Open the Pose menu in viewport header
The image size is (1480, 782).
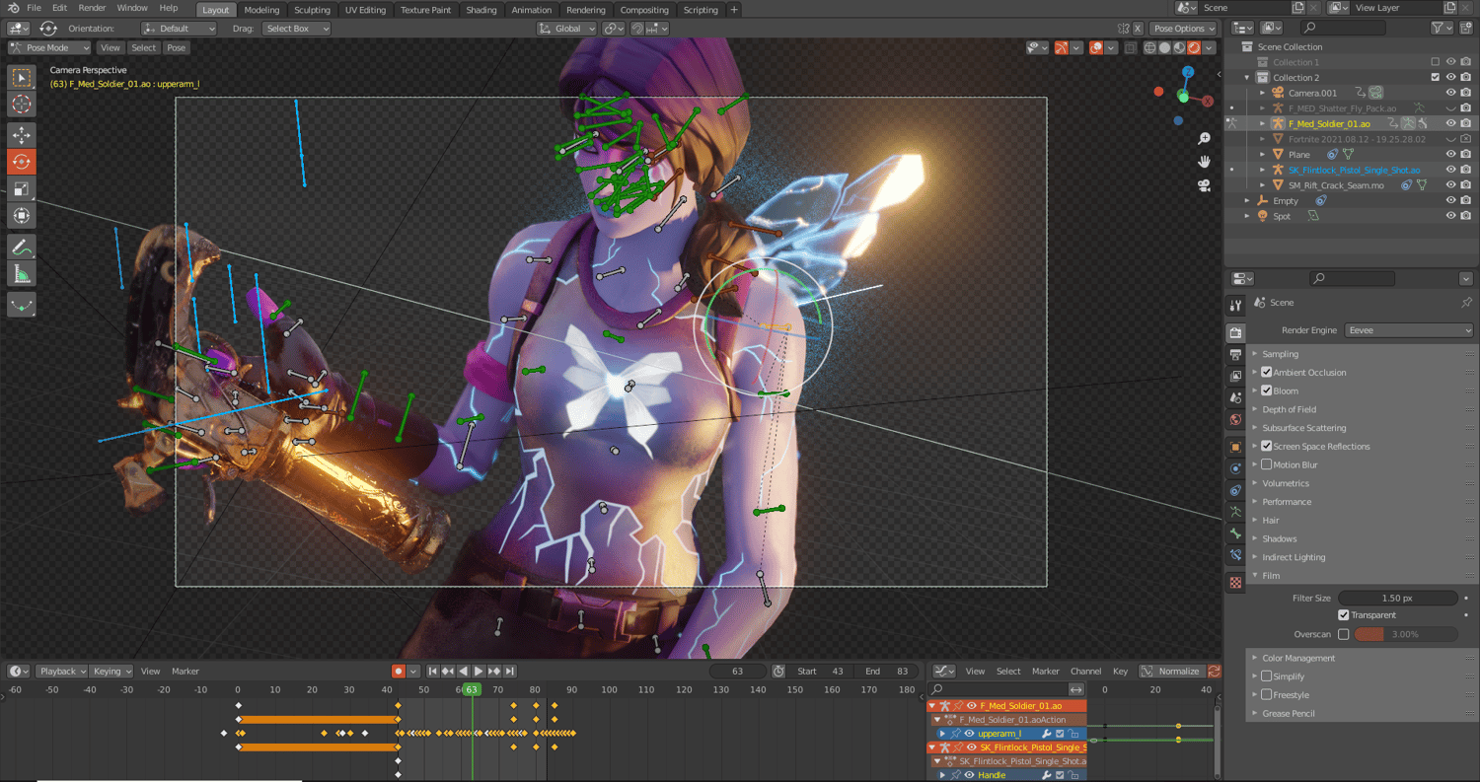click(x=176, y=47)
